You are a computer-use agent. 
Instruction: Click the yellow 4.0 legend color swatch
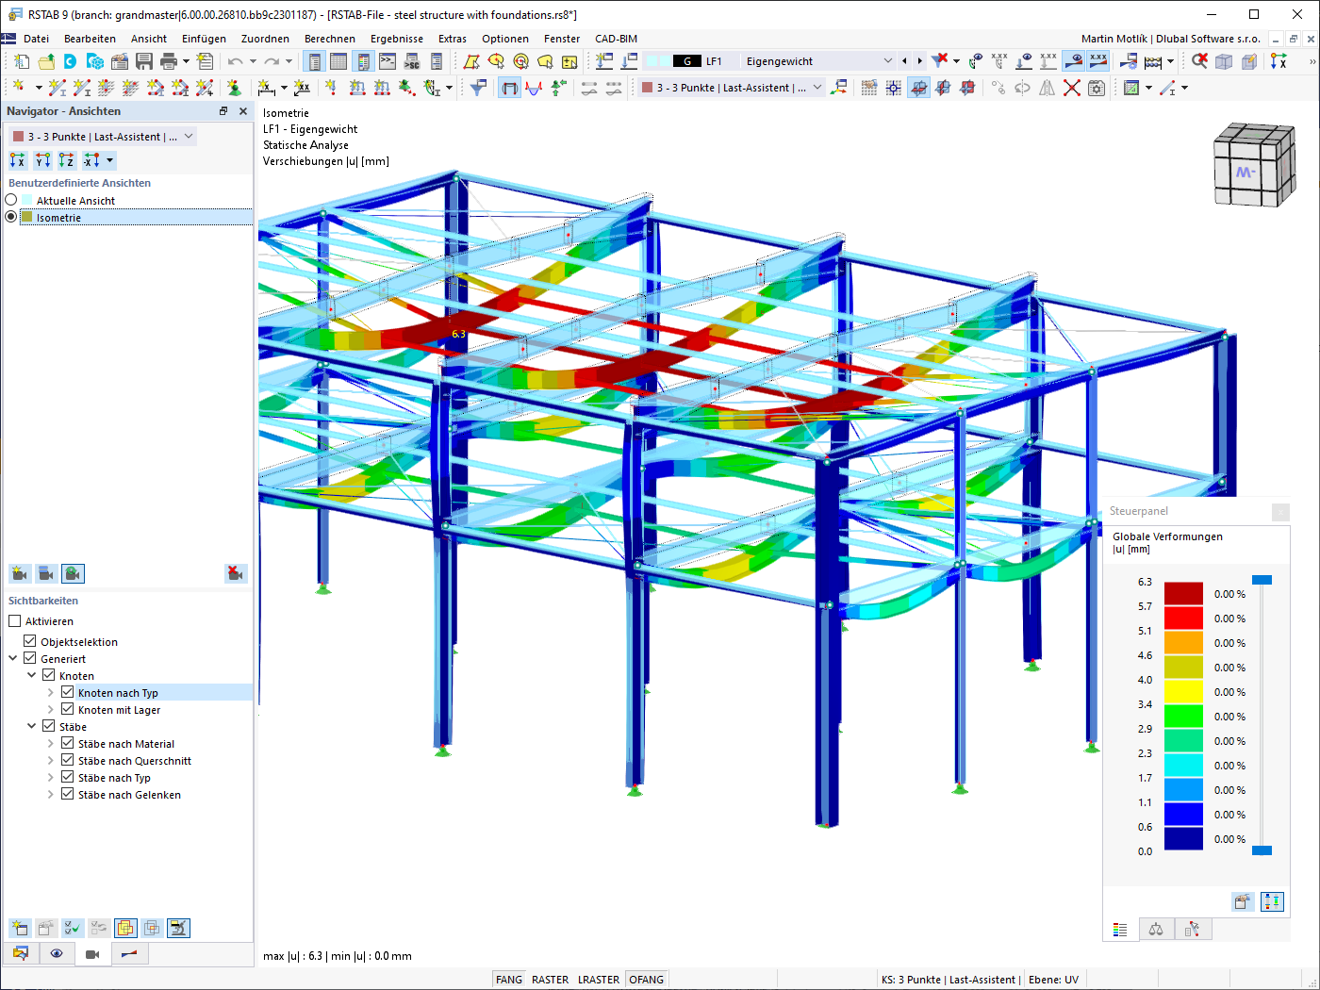click(x=1183, y=691)
